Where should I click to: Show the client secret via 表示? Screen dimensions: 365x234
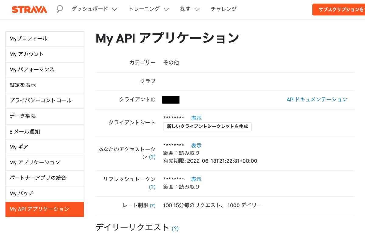coord(196,118)
